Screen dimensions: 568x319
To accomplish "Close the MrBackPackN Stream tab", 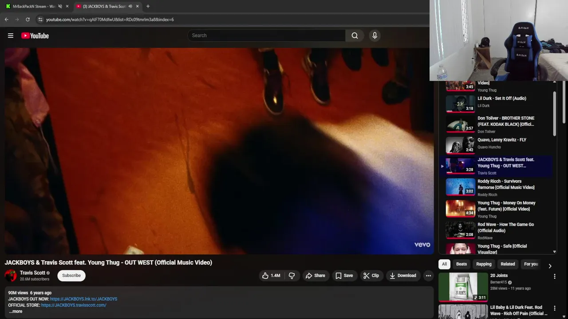I will coord(67,6).
